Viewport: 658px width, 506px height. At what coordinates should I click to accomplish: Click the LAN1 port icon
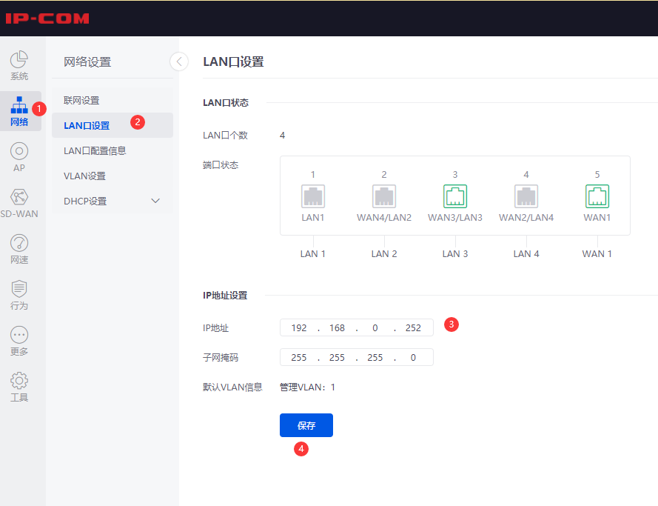point(313,196)
